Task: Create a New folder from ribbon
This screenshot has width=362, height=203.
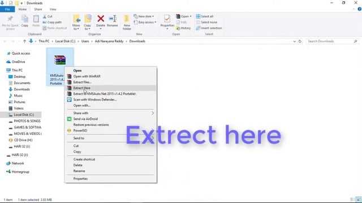Action: 127,23
